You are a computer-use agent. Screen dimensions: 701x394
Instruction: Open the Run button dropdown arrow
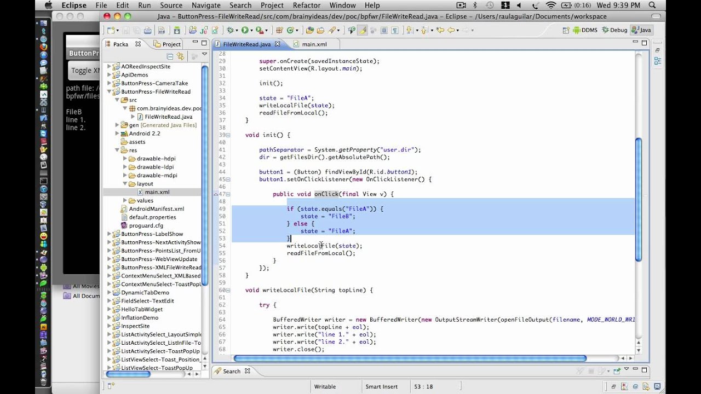pyautogui.click(x=251, y=30)
